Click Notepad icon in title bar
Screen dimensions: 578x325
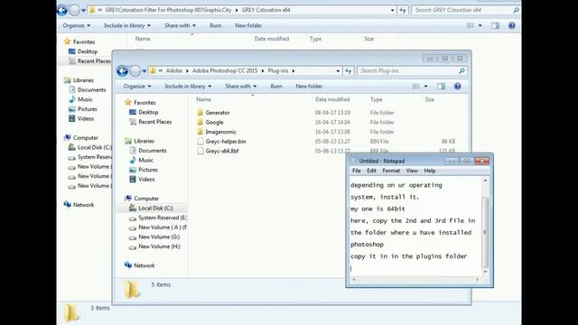coord(354,161)
